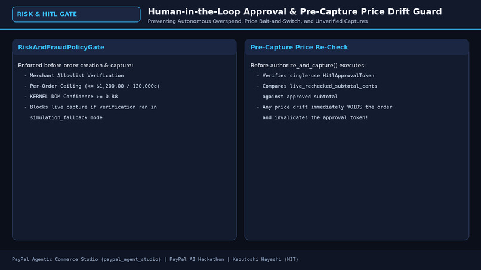Screen dimensions: 481x270
Task: Click the 'Merchant Allowlist Verification' bullet
Action: click(x=74, y=76)
